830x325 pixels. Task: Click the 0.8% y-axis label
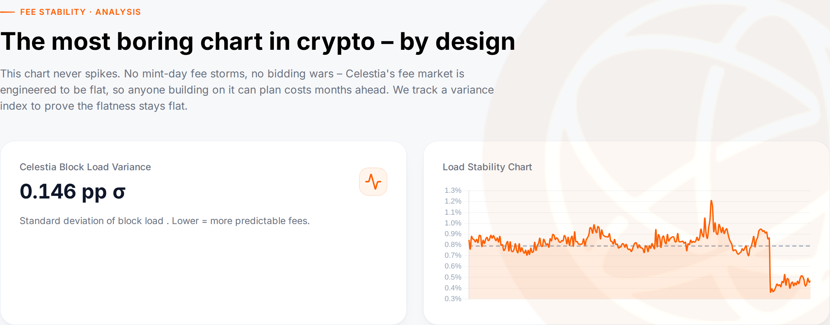tap(453, 245)
